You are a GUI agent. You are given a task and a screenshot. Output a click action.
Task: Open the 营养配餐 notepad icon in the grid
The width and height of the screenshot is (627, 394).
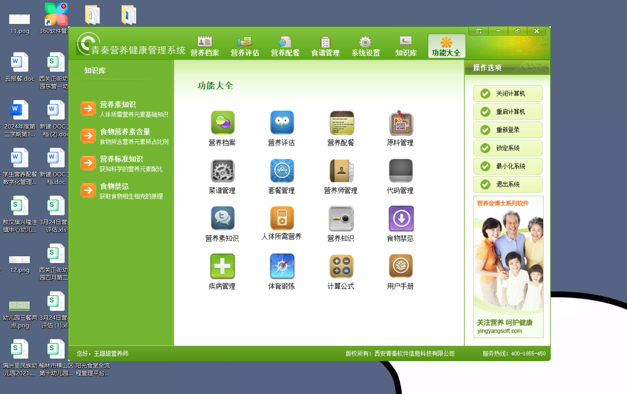click(x=341, y=123)
